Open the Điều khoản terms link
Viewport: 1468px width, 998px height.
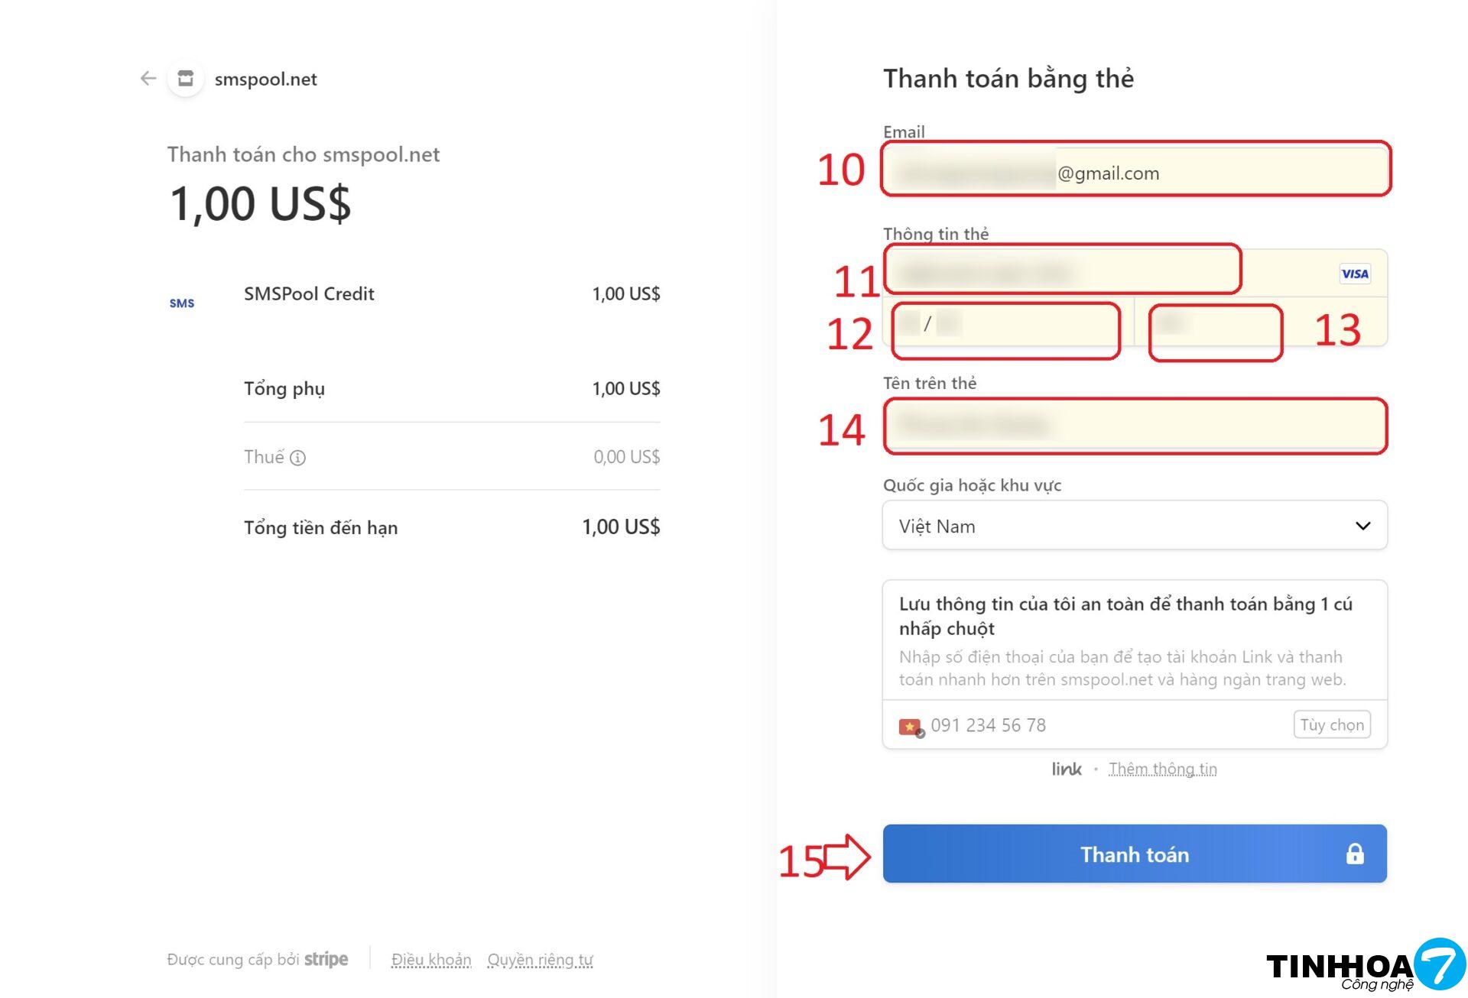(x=431, y=960)
